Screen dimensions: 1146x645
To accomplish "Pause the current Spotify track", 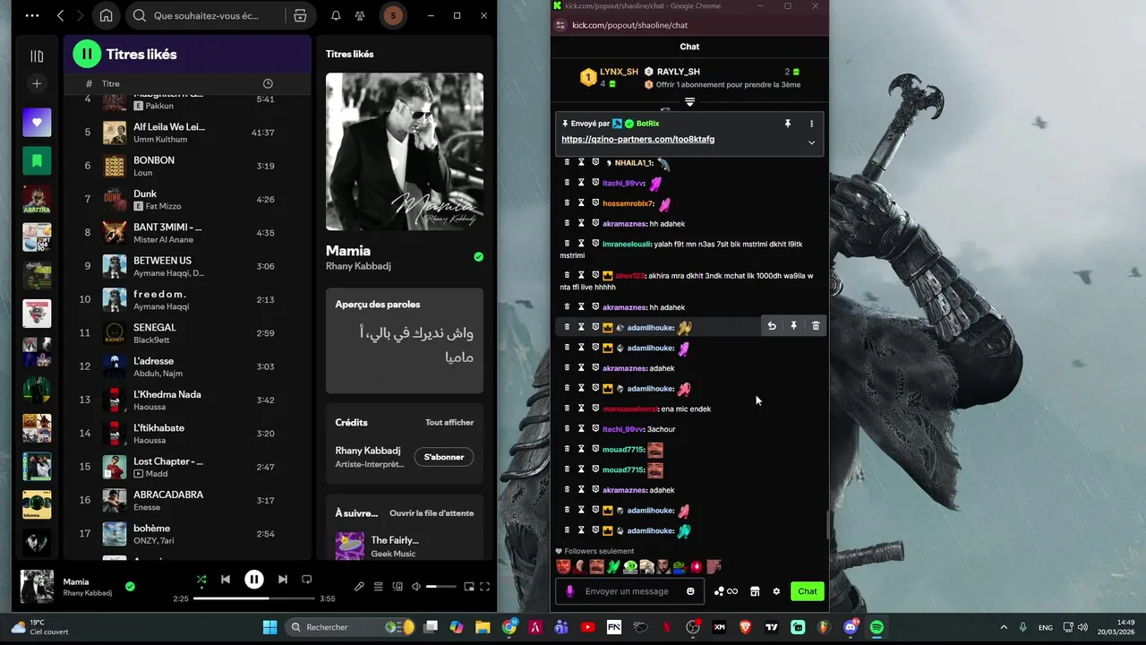I will [254, 580].
